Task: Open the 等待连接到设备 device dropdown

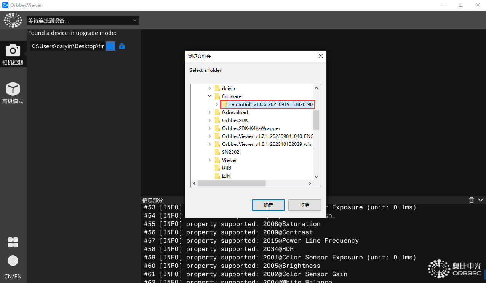Action: click(x=83, y=20)
